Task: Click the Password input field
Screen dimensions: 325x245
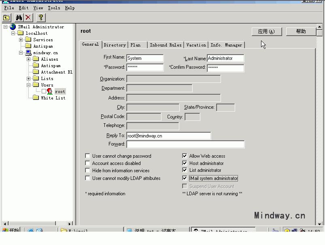Action: (145, 67)
